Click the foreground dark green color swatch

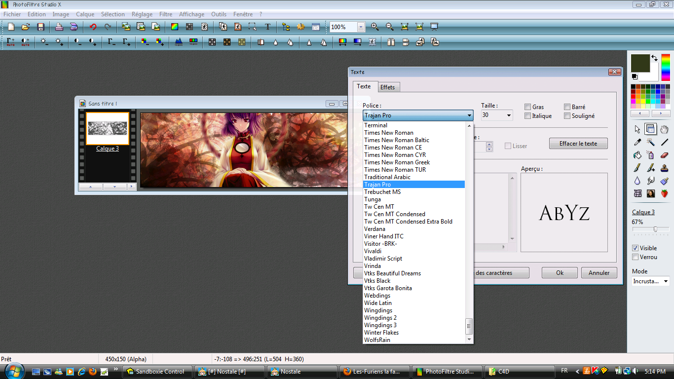pos(640,63)
